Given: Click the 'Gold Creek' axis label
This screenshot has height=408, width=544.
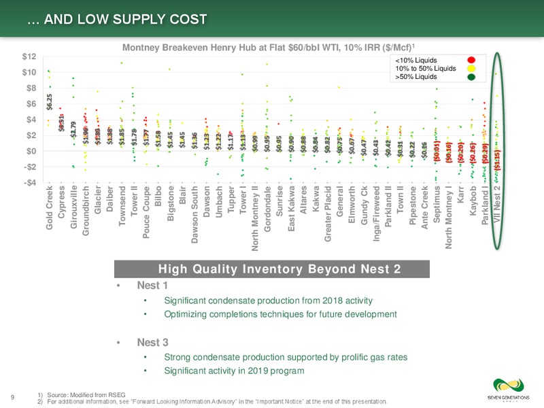Looking at the screenshot, I should coord(49,207).
